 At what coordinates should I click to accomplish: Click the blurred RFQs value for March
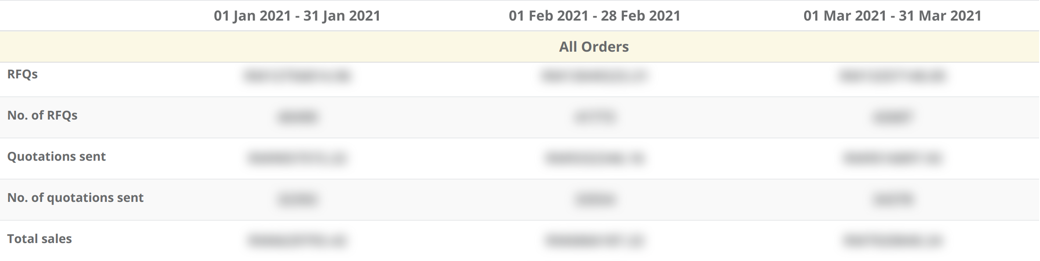point(892,76)
